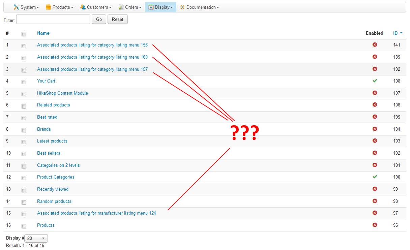
Task: Click the green enabled check for 'Product Categories'
Action: pos(375,177)
